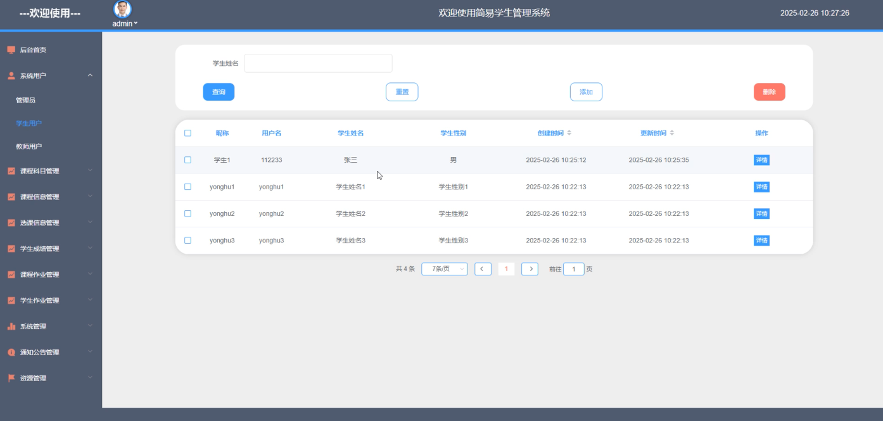Open the 7条/页 page size dropdown
This screenshot has height=421, width=883.
445,269
